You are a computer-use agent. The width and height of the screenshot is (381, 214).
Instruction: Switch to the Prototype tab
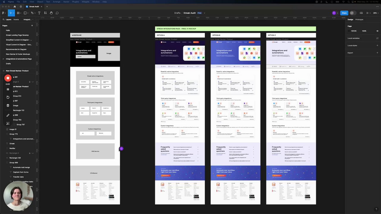pos(359,20)
